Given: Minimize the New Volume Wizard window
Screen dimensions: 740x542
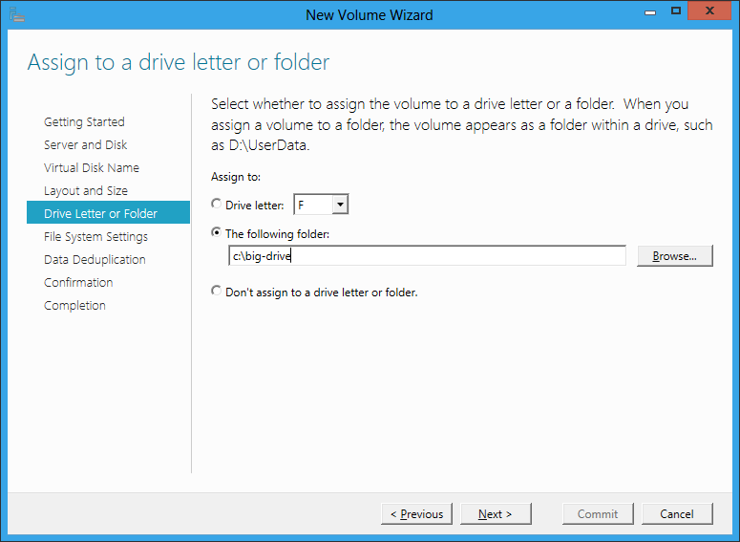Looking at the screenshot, I should 650,12.
